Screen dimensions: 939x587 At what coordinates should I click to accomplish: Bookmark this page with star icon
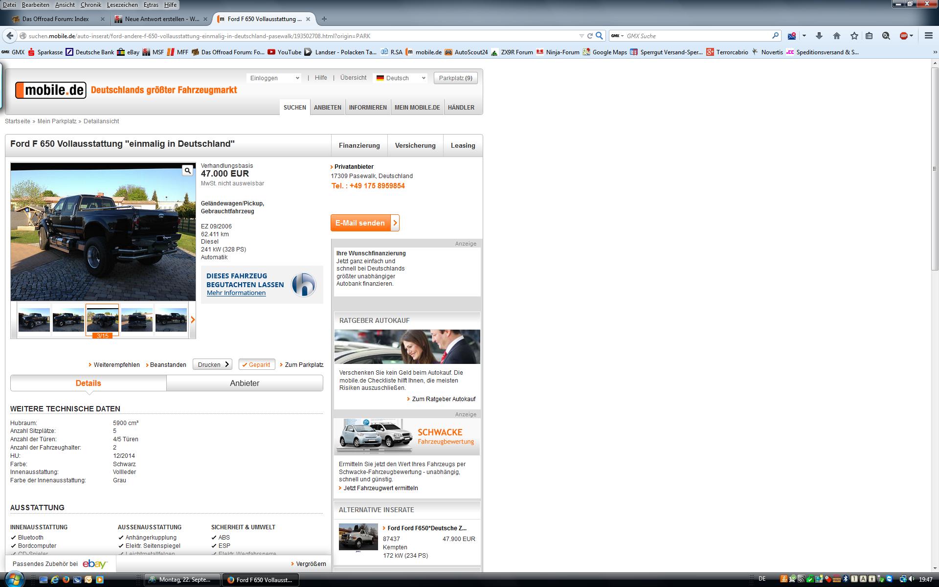(854, 36)
